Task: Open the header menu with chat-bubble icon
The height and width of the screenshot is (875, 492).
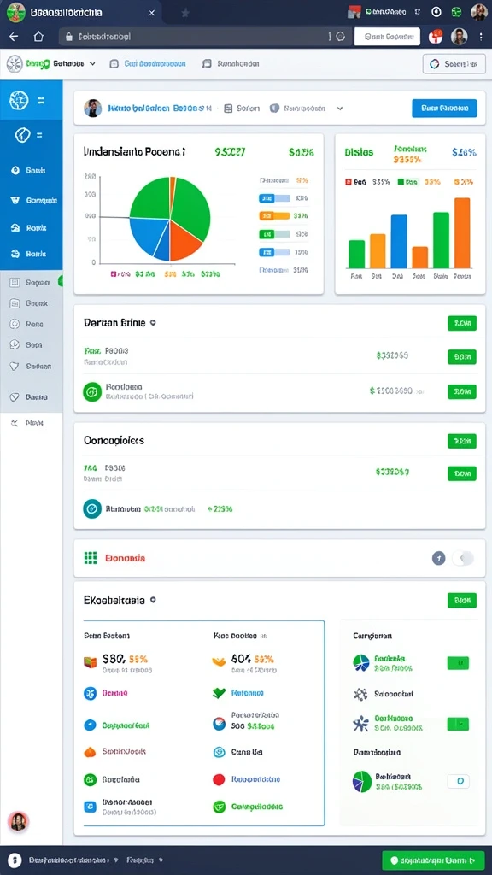Action: 148,63
